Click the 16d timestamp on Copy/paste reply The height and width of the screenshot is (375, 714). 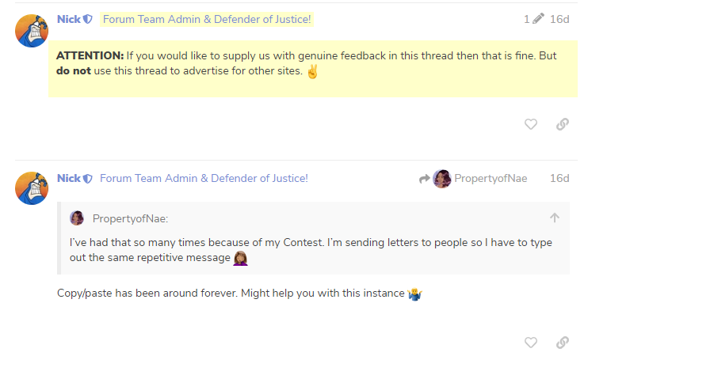click(x=559, y=179)
